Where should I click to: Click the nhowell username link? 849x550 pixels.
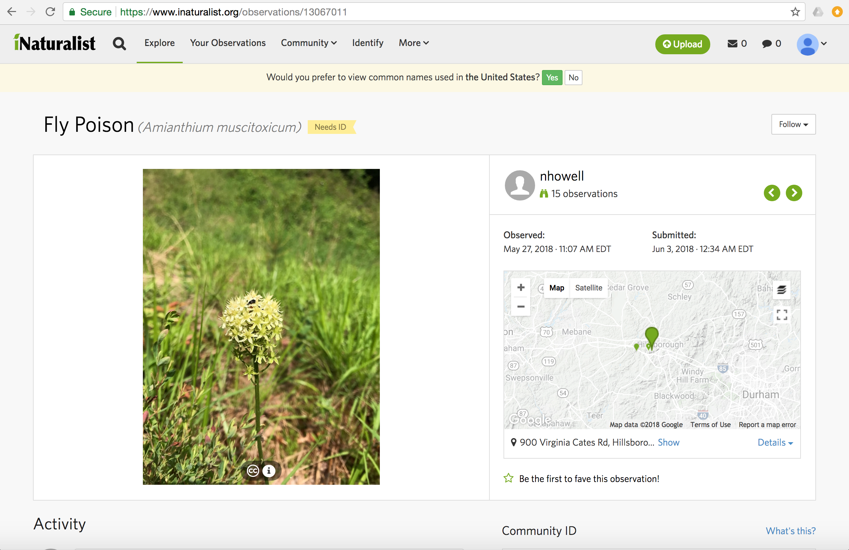point(562,176)
